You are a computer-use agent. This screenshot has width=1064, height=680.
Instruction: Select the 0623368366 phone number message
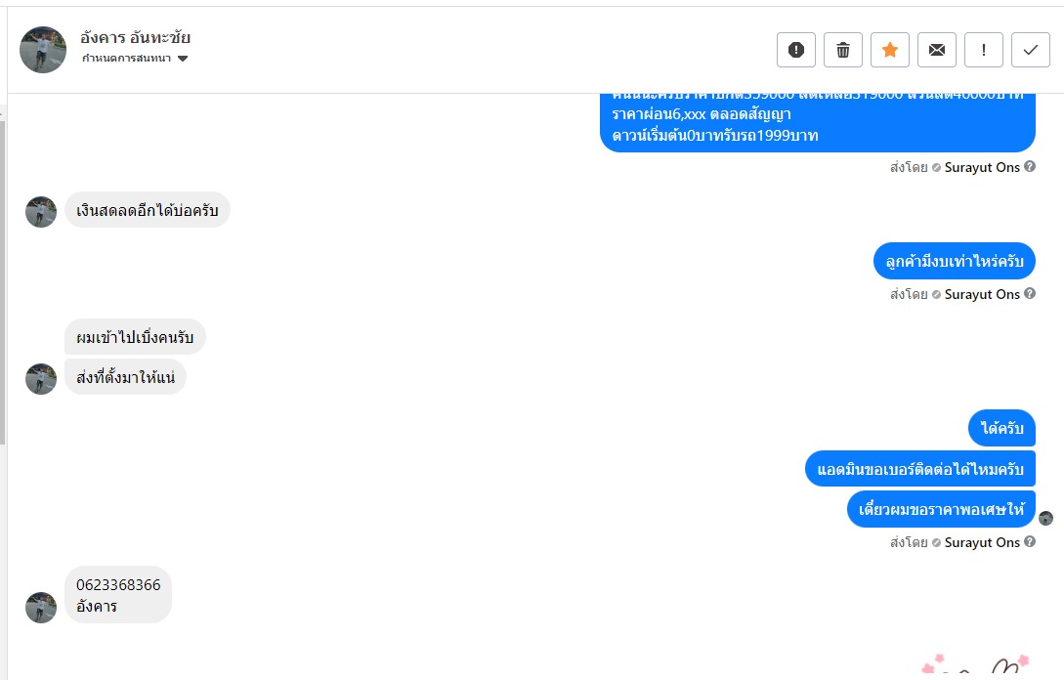[x=118, y=584]
